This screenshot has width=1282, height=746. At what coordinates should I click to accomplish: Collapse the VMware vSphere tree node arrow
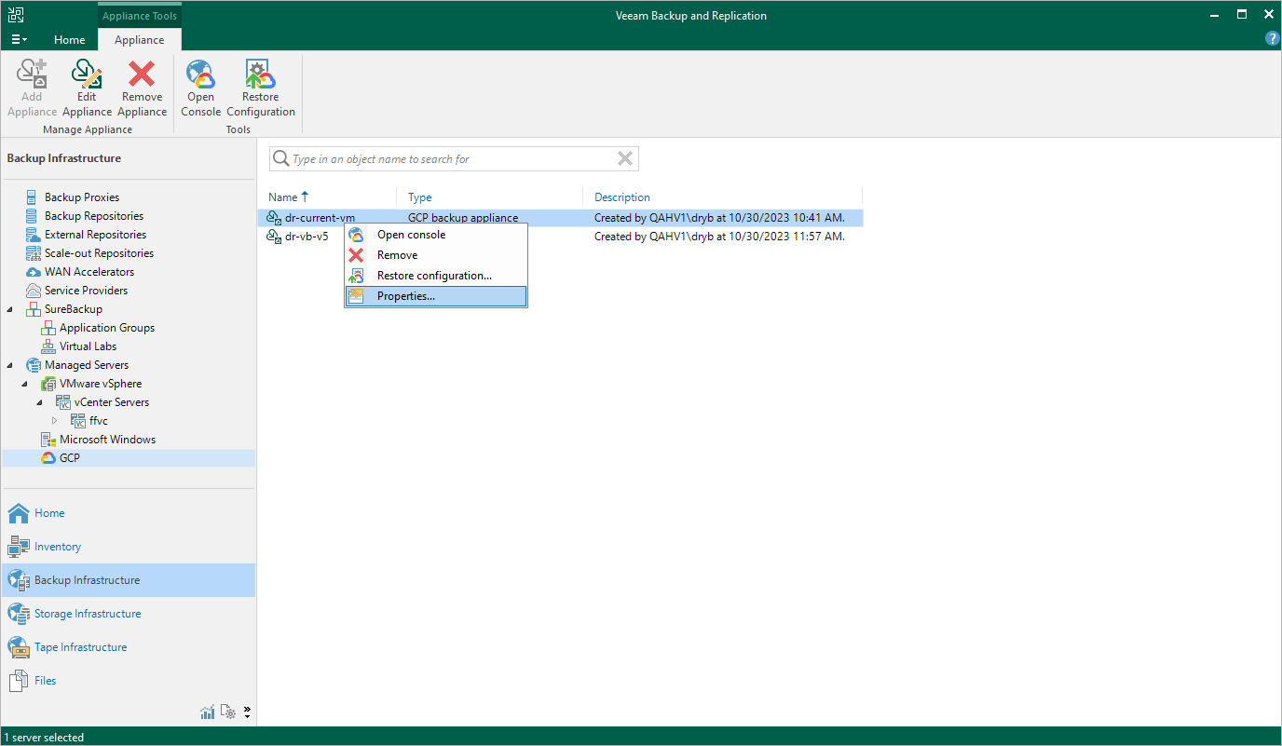point(25,384)
